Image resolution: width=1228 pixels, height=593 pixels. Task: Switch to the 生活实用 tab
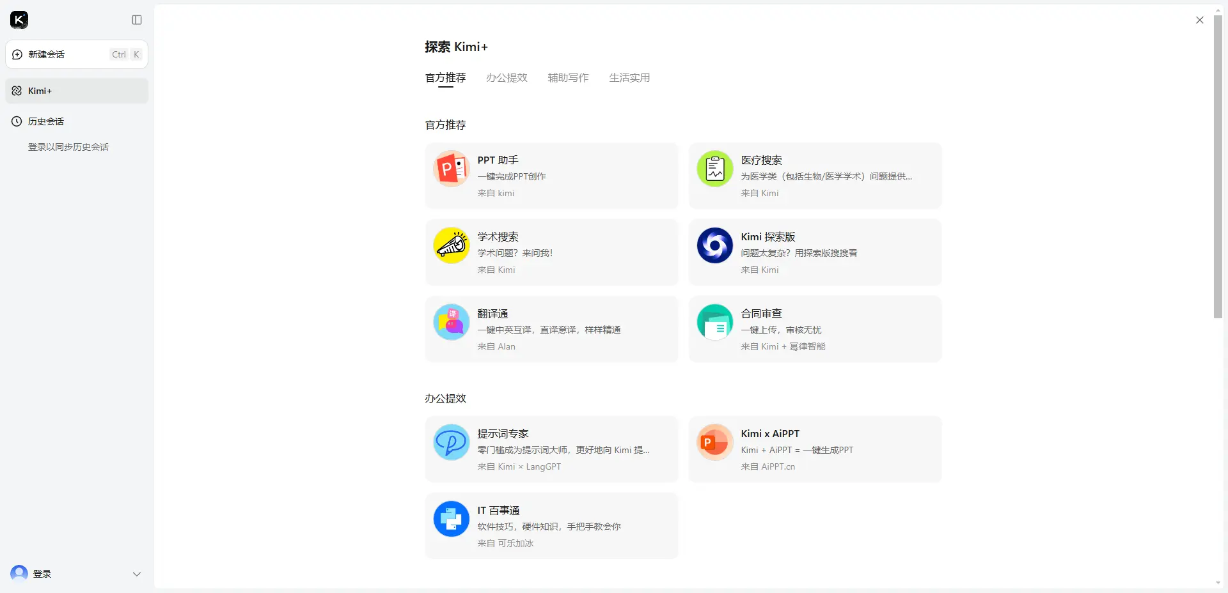click(x=629, y=78)
